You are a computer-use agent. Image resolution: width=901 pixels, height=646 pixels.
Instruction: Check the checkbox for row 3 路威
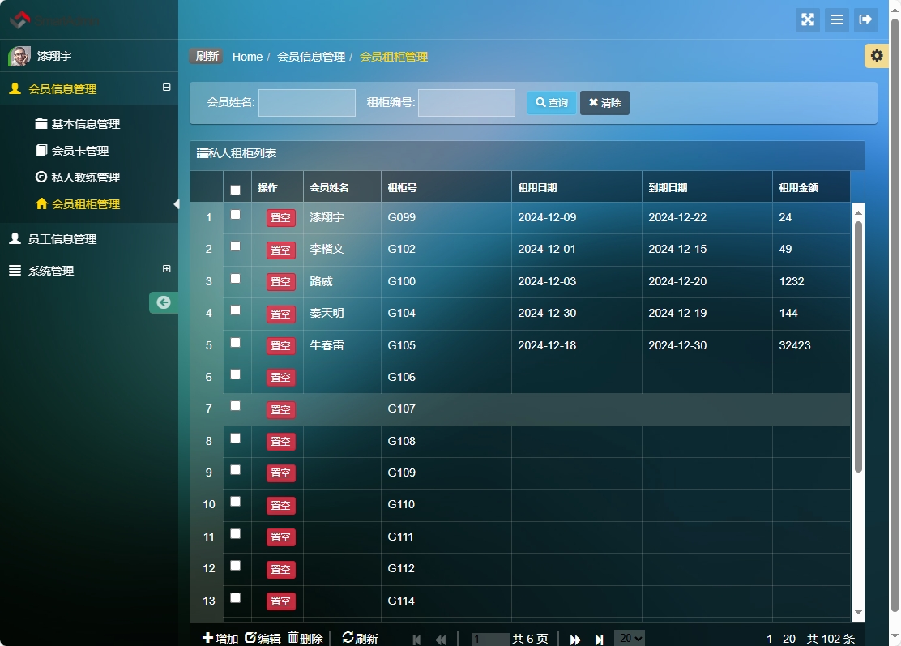[x=235, y=278]
